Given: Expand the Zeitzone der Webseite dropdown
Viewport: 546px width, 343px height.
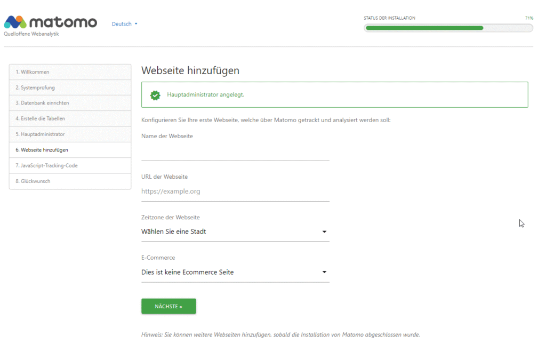Looking at the screenshot, I should tap(235, 232).
